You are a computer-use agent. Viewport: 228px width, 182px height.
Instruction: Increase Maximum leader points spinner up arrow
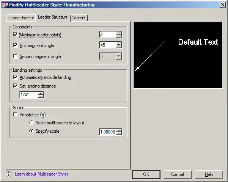coord(119,33)
